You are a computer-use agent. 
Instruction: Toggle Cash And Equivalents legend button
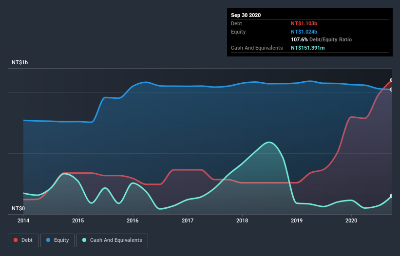tap(112, 240)
